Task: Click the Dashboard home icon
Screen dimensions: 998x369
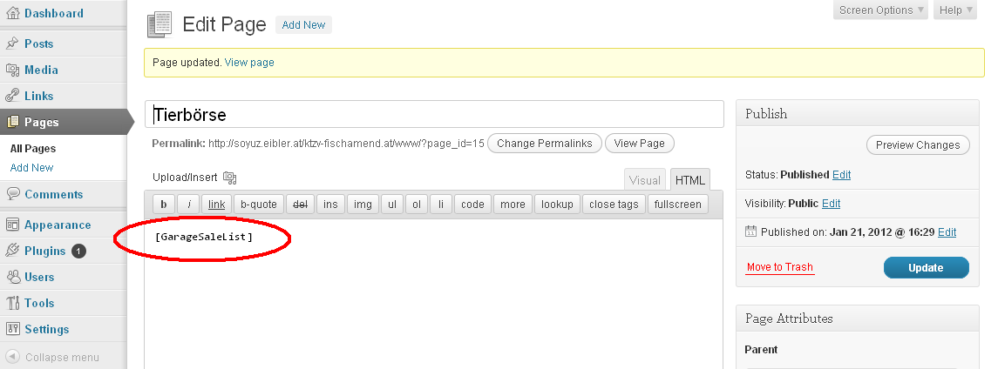Action: [13, 14]
